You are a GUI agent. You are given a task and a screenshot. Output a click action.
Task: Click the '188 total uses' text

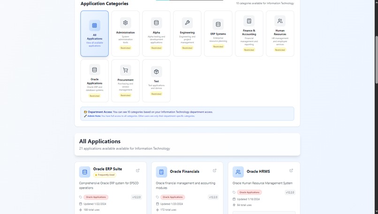click(x=91, y=210)
